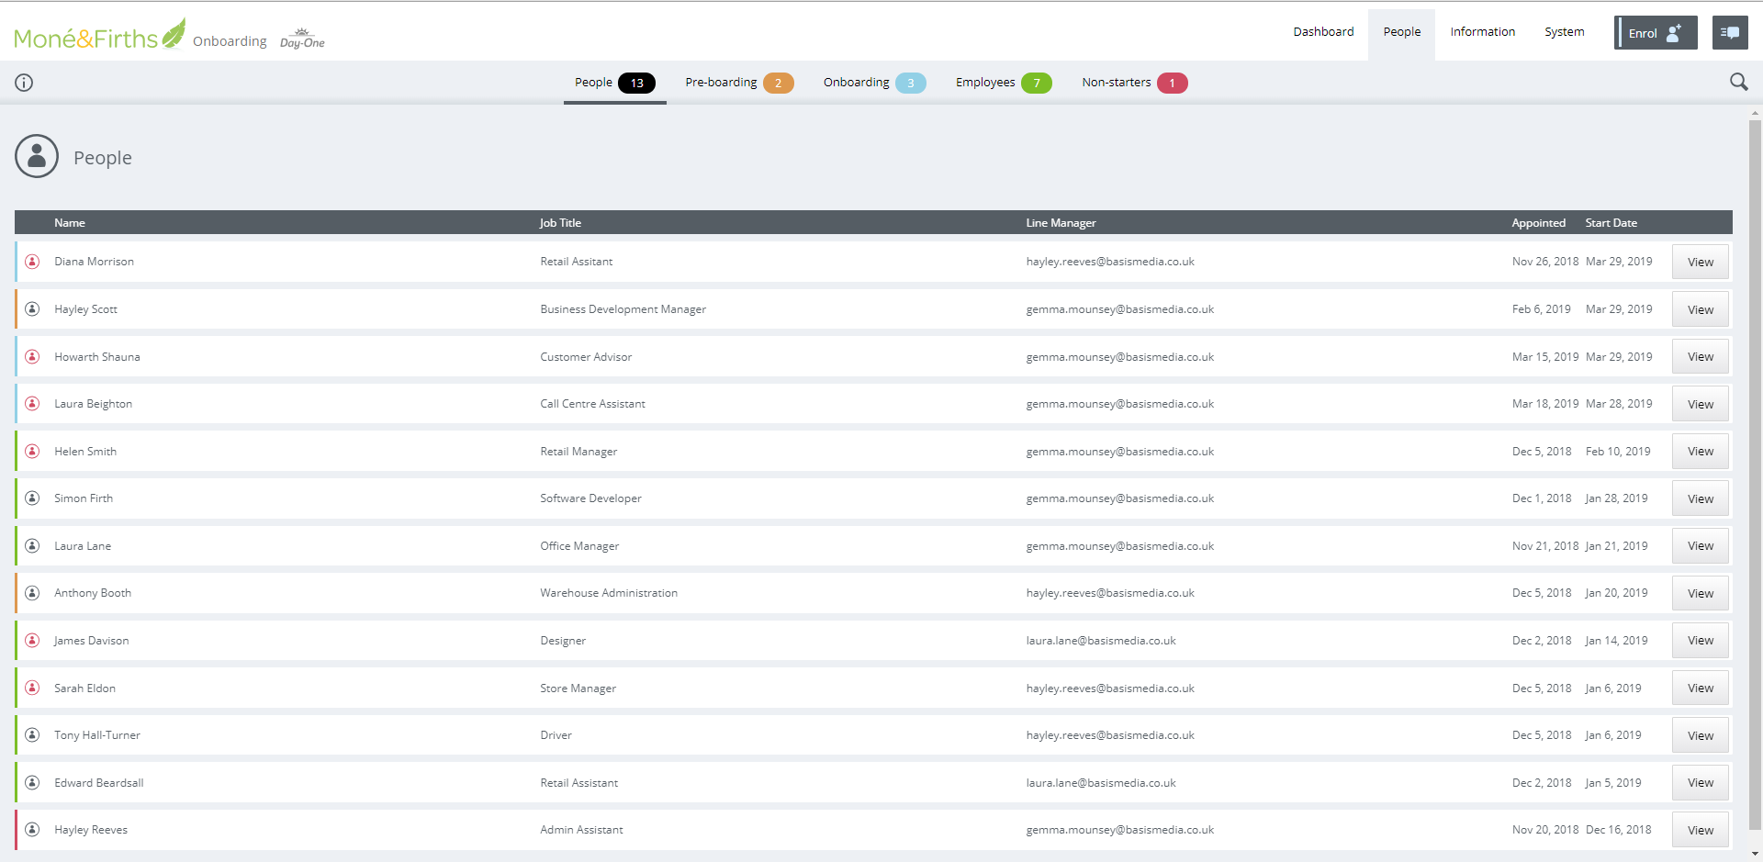Click Diana Morrison's red person icon

[x=32, y=262]
